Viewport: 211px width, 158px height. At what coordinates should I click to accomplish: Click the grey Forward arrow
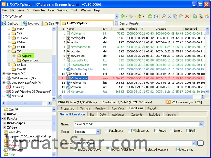point(131,16)
